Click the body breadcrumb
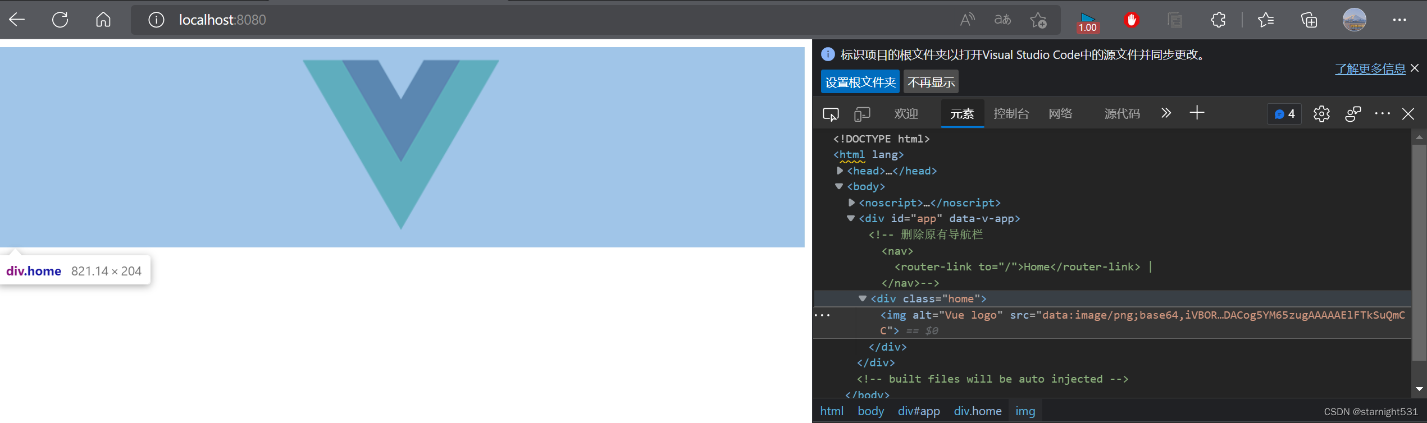Viewport: 1427px width, 423px height. [x=870, y=411]
